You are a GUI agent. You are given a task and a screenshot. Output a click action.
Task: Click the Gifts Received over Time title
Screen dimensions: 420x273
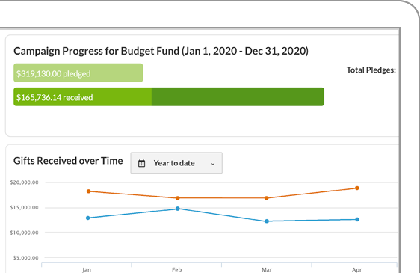(x=68, y=161)
